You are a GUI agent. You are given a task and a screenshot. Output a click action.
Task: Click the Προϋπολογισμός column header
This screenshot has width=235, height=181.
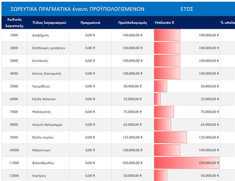(x=133, y=23)
